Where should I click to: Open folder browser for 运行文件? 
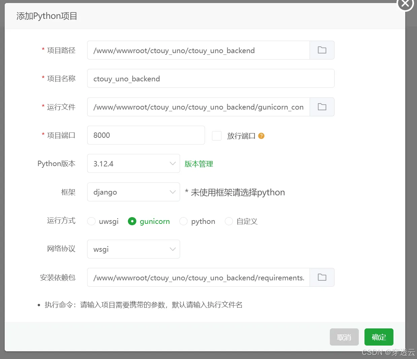[x=322, y=107]
